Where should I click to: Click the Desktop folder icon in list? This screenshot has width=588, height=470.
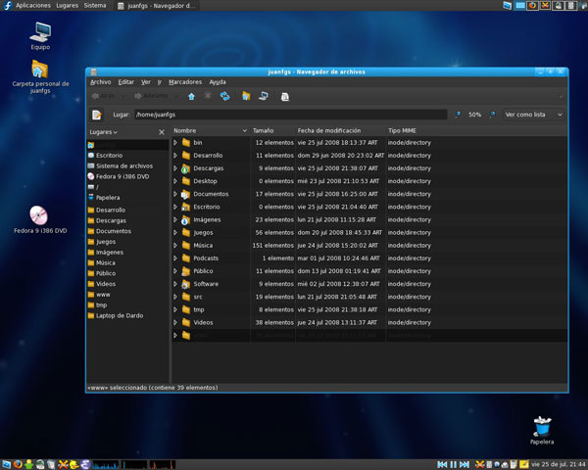click(186, 181)
